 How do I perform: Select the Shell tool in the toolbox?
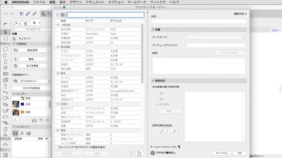6,111
